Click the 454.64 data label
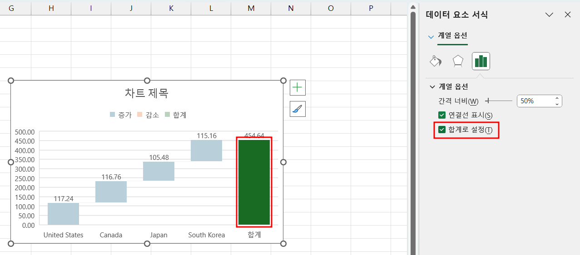Image resolution: width=580 pixels, height=255 pixels. 254,135
